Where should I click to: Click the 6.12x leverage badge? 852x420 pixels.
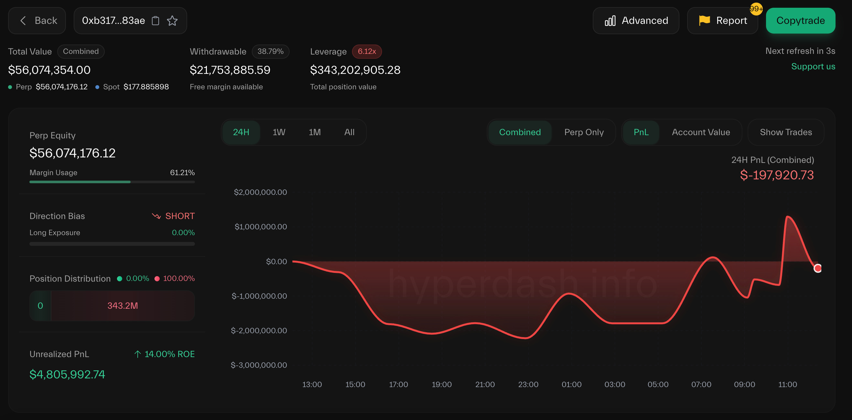367,52
